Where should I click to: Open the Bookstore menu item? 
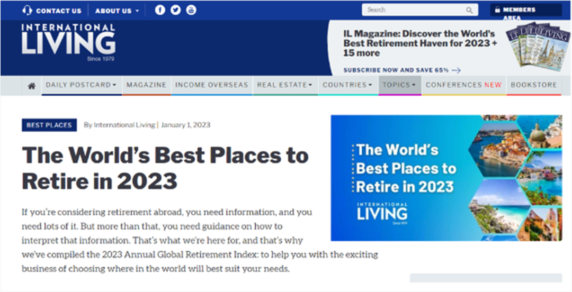[534, 85]
